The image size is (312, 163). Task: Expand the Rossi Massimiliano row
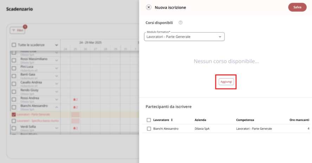[57, 60]
